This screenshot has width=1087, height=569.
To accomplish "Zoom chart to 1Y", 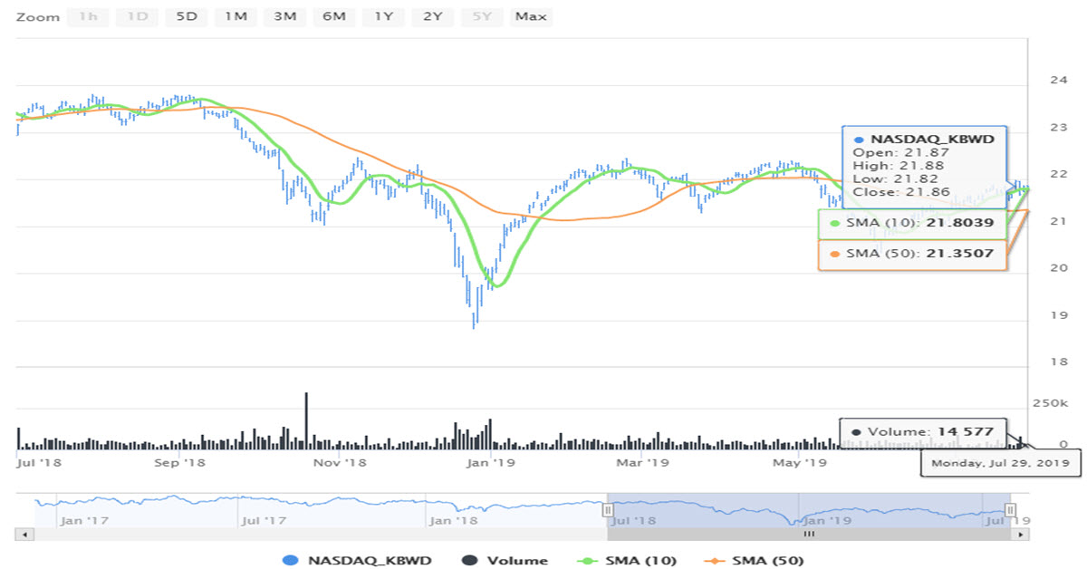I will [x=383, y=16].
